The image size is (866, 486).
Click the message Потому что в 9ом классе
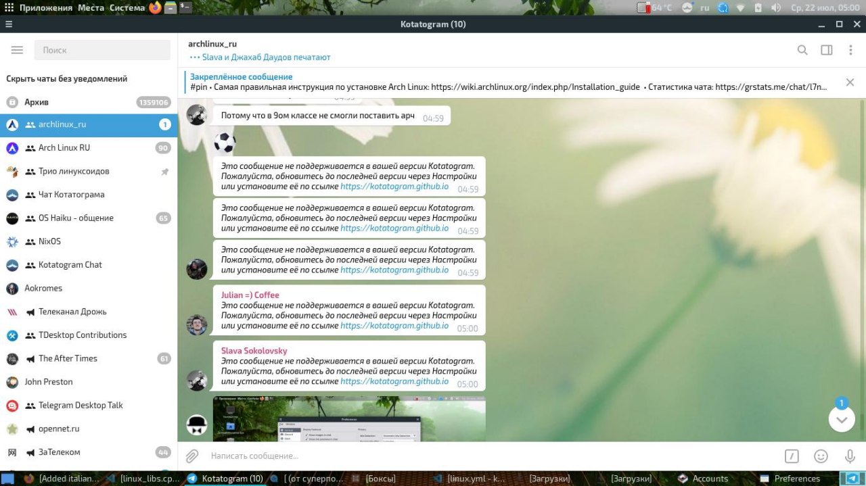click(332, 116)
